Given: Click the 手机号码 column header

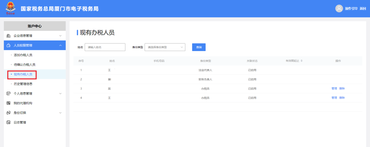Looking at the screenshot, I should [x=159, y=61].
